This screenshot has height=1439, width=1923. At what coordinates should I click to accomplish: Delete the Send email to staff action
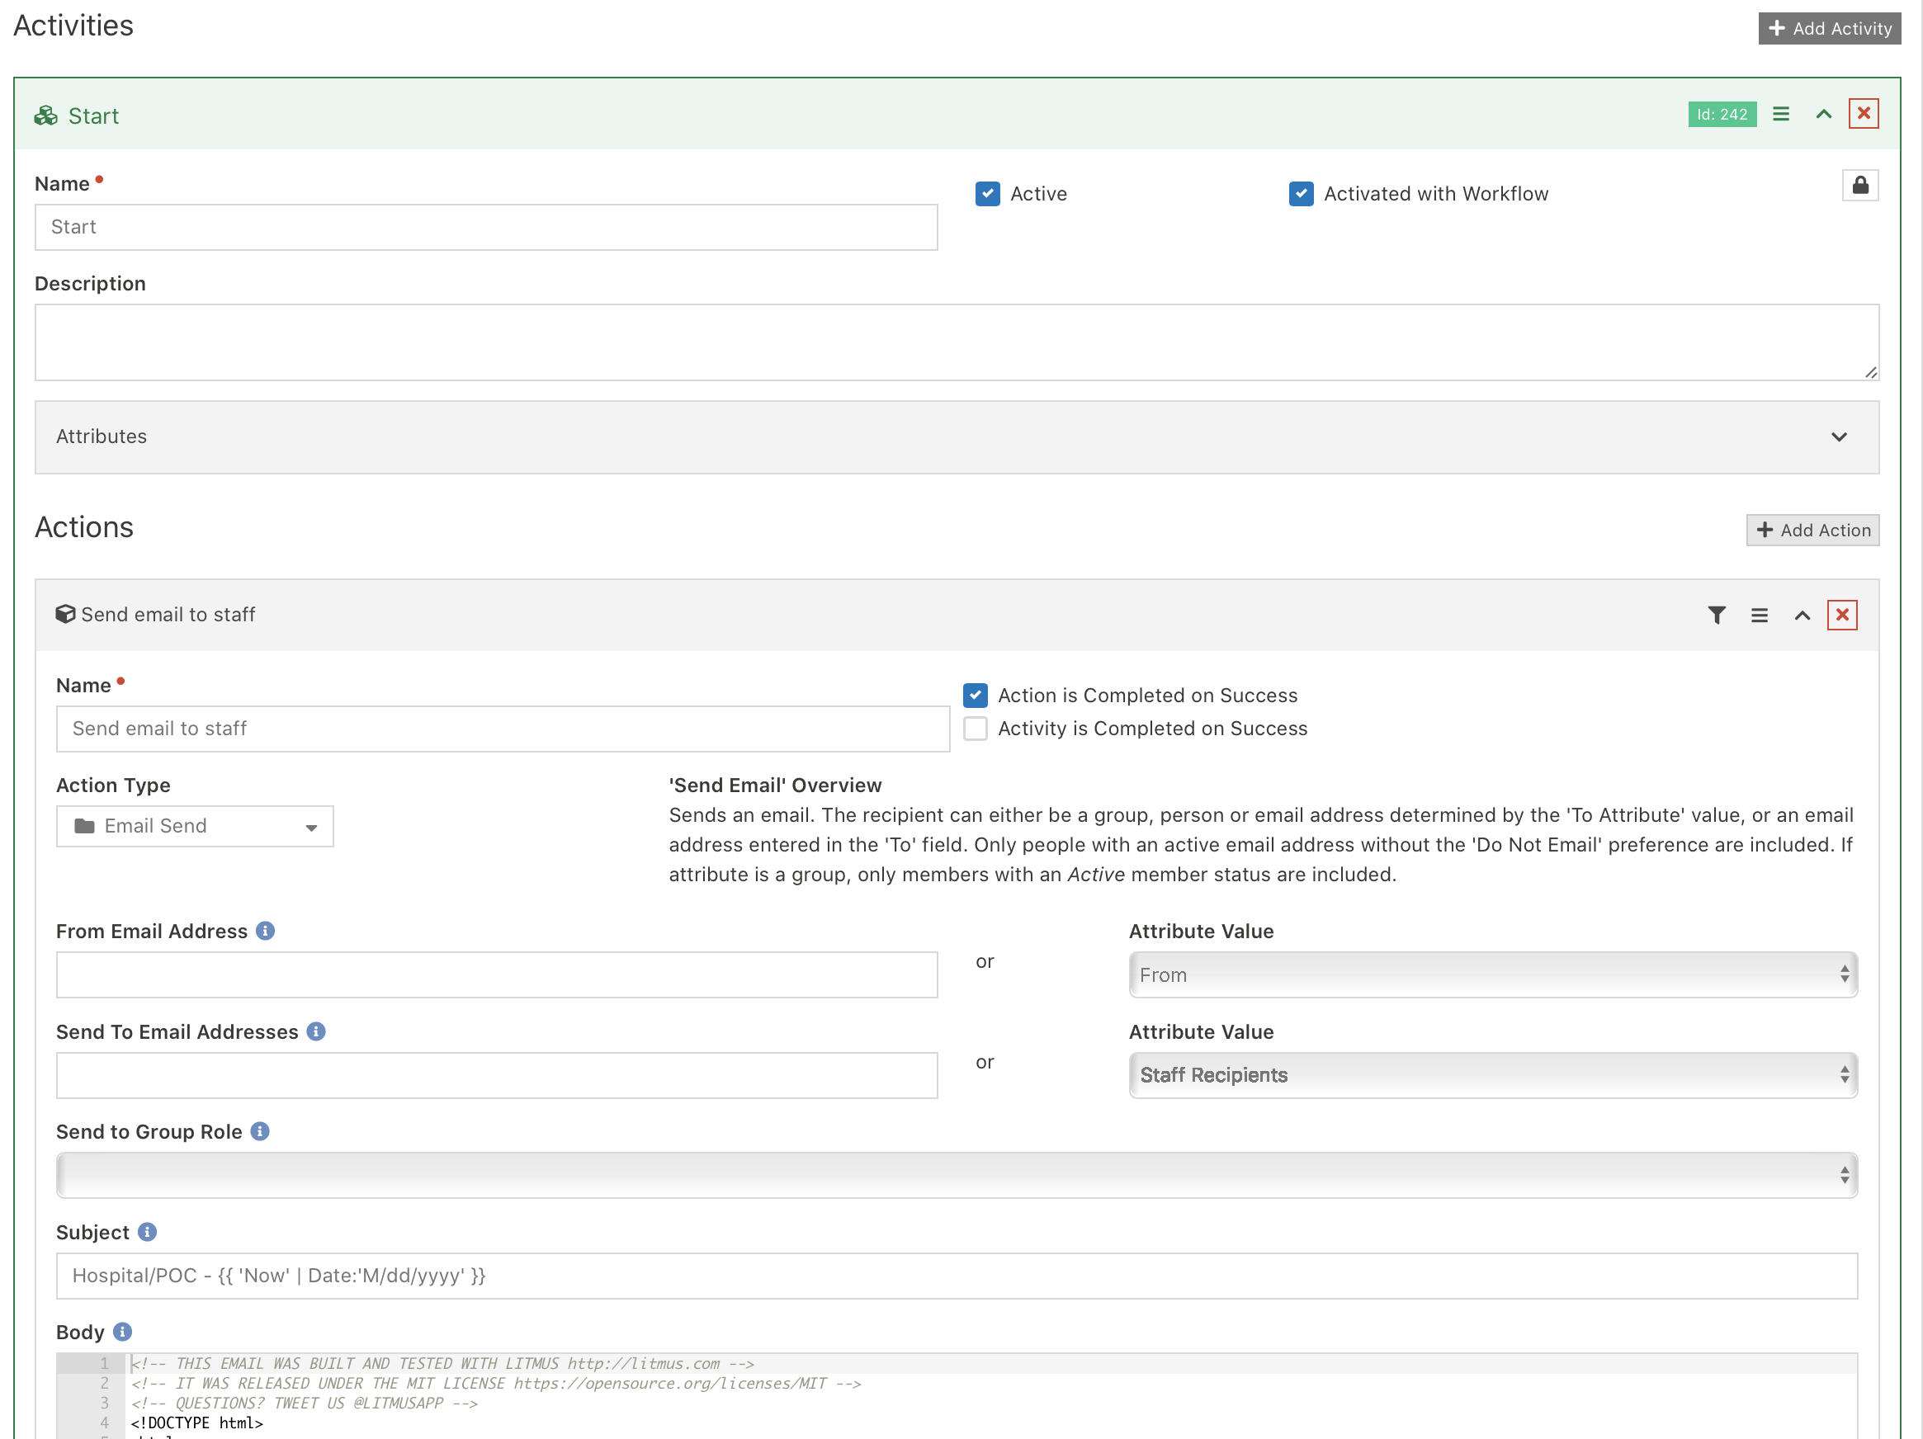point(1841,616)
